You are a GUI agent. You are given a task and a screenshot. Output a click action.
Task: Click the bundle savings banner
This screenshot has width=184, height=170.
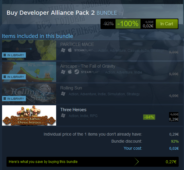[93, 162]
